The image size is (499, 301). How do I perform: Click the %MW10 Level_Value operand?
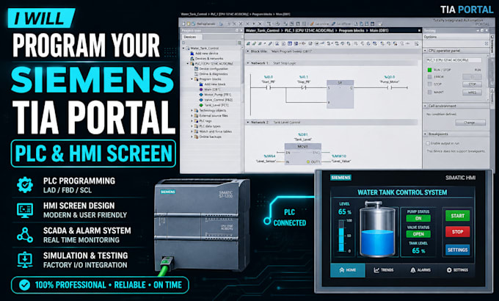(340, 159)
